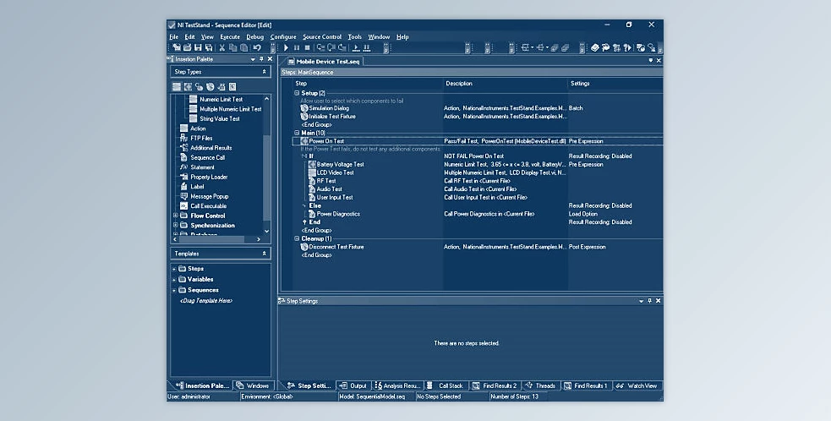Viewport: 831px width, 421px height.
Task: Click the Undo toolbar icon
Action: 257,48
